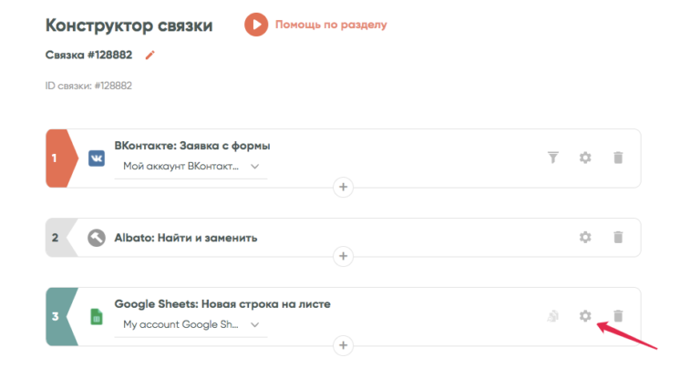Open gear settings for Google Sheets step
The height and width of the screenshot is (368, 700).
pos(585,316)
